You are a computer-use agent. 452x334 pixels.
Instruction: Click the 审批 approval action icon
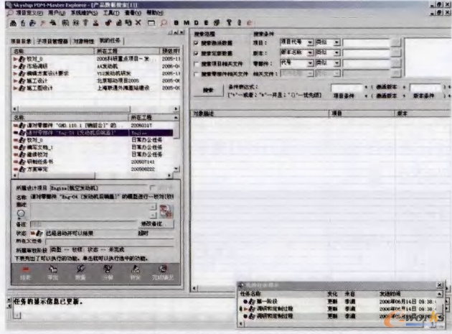[52, 270]
